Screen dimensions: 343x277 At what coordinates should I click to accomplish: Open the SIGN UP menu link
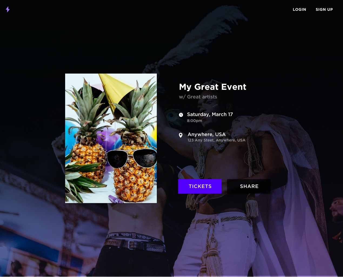tap(324, 9)
